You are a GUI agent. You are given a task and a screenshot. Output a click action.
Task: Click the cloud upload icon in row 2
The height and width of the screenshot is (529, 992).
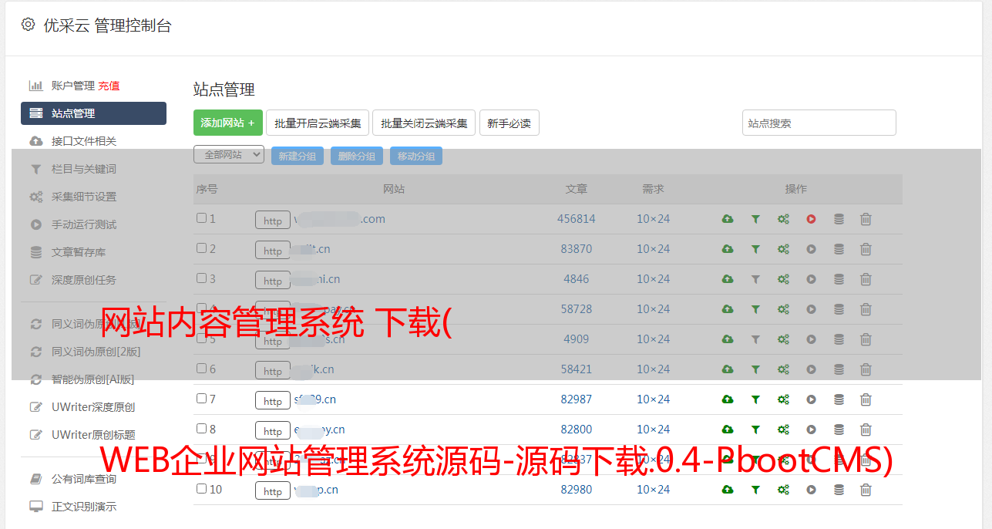click(x=728, y=249)
